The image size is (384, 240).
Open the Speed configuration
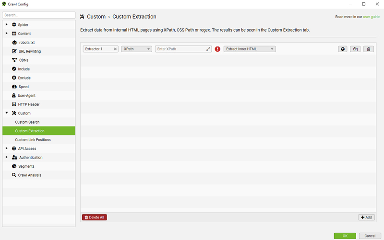23,87
